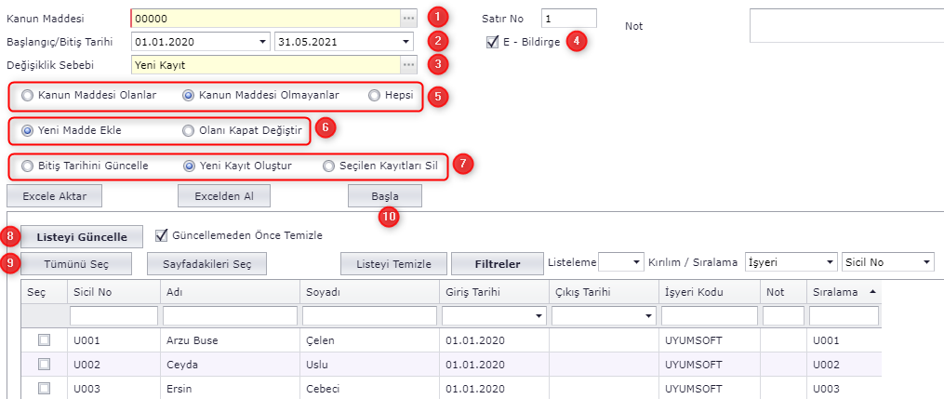
Task: Click the Sıralama column sort arrow
Action: (871, 292)
